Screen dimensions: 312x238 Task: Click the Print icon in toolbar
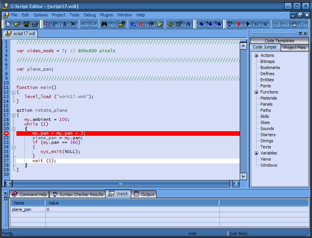[35, 24]
